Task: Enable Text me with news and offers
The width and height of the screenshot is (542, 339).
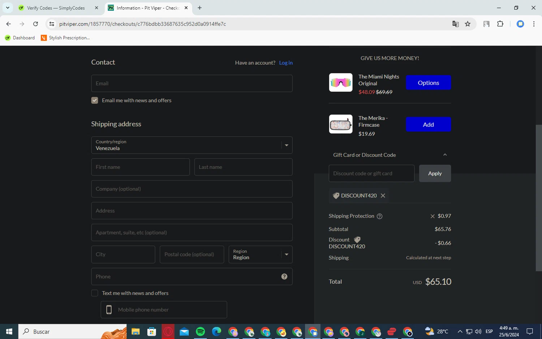Action: 95,293
